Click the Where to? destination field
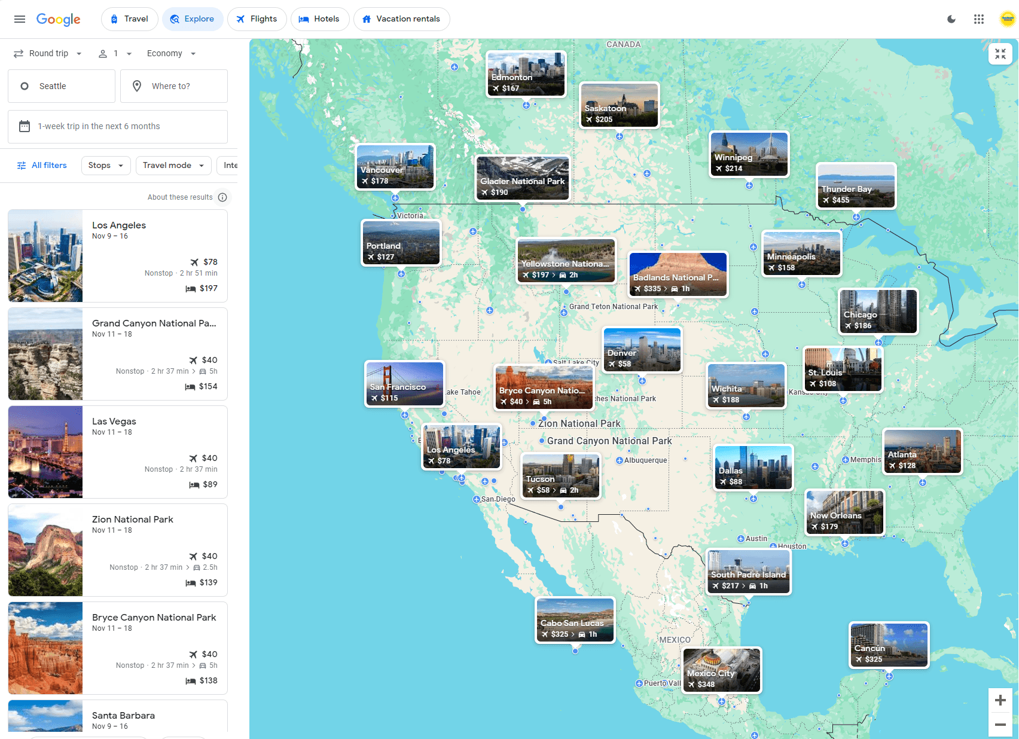This screenshot has height=739, width=1019. pyautogui.click(x=174, y=85)
